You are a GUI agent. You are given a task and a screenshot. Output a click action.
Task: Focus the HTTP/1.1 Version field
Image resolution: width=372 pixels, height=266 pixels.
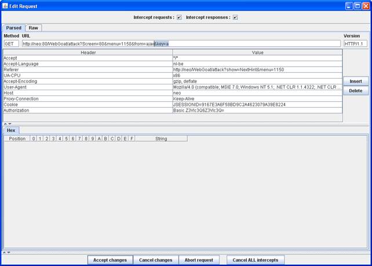[x=355, y=43]
